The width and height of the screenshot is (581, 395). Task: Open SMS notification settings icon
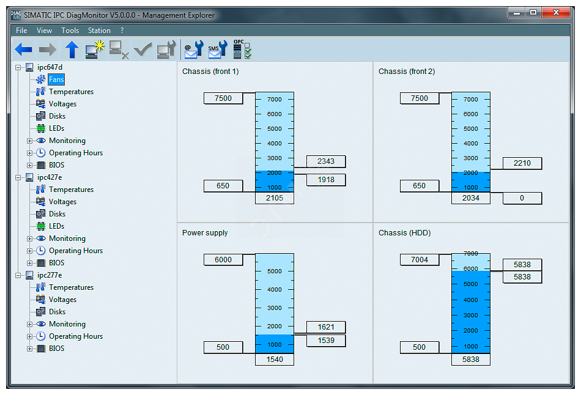(x=216, y=50)
